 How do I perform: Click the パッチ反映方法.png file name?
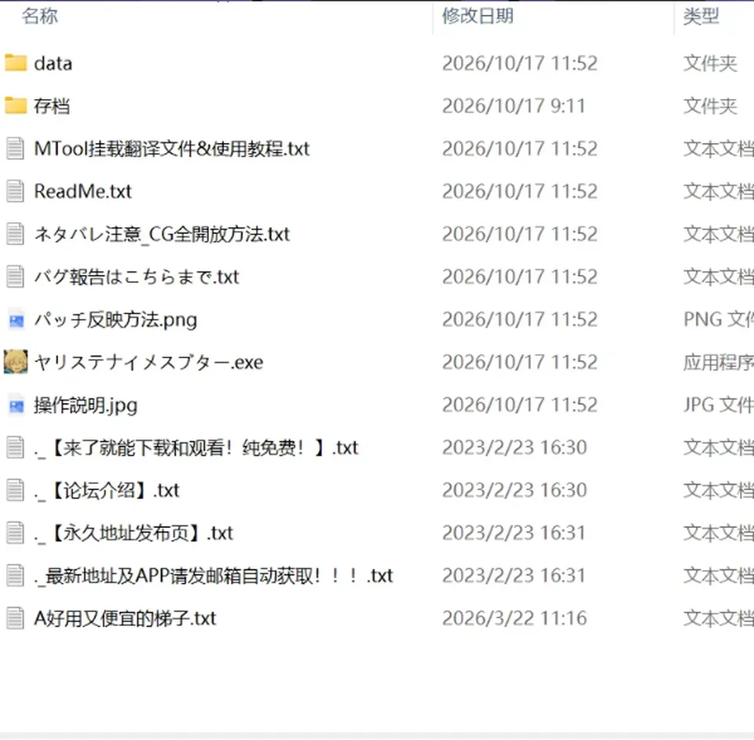coord(116,320)
